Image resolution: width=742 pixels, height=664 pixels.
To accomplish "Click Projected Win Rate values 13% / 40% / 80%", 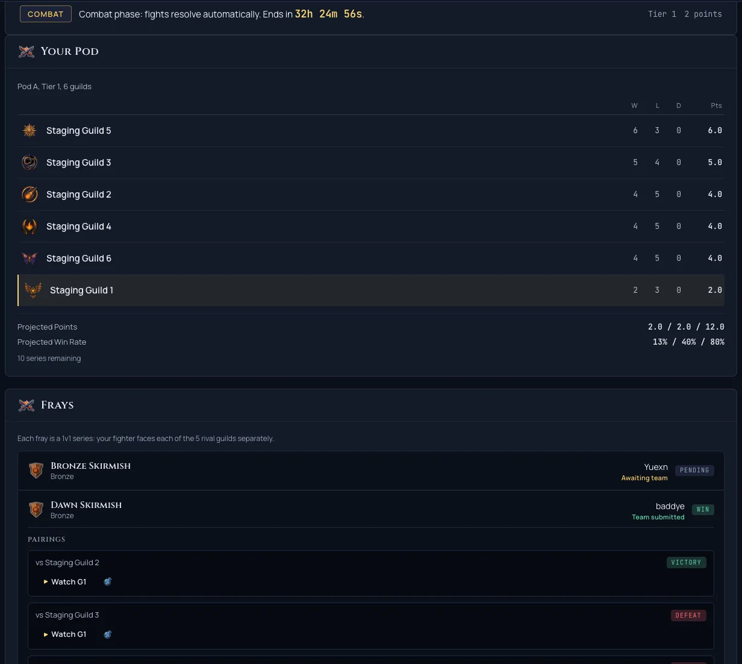I will [688, 342].
